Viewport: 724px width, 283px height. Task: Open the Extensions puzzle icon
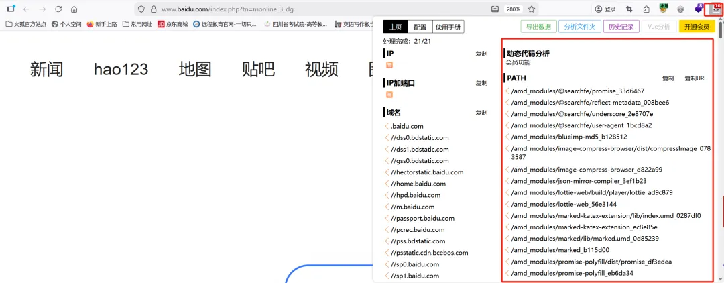click(646, 9)
